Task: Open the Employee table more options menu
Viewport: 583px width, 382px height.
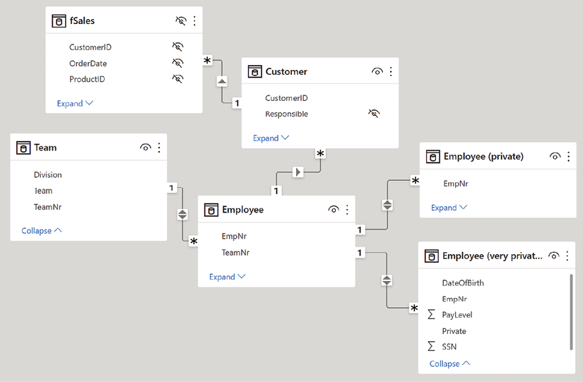Action: [347, 210]
